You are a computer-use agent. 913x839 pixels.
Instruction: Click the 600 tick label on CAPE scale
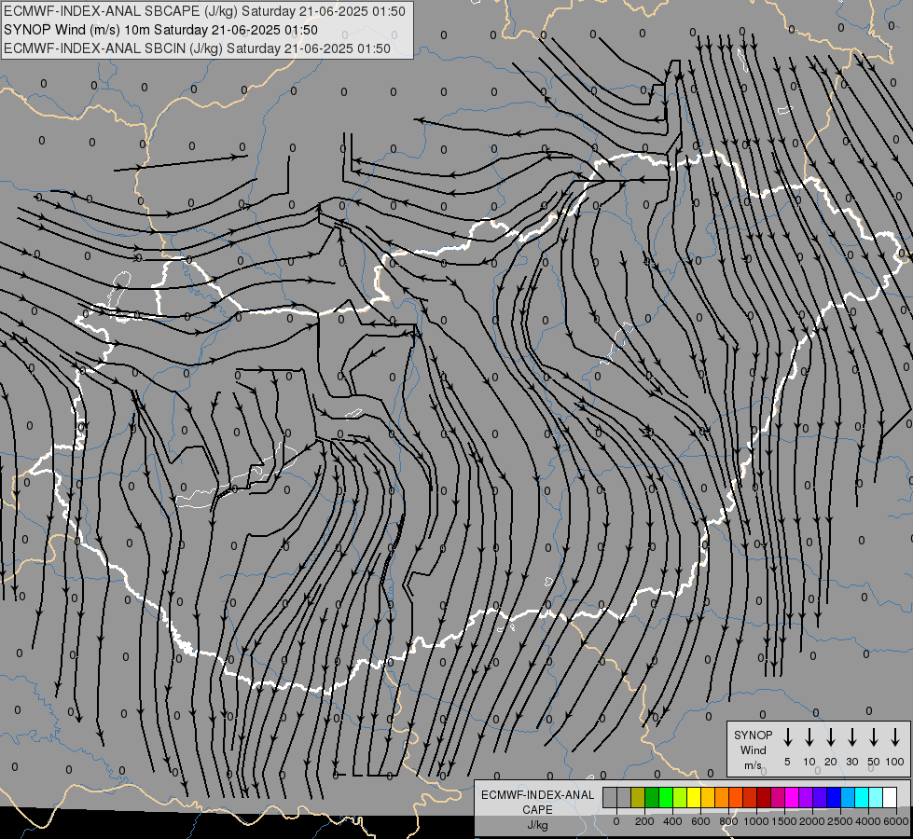click(x=700, y=821)
